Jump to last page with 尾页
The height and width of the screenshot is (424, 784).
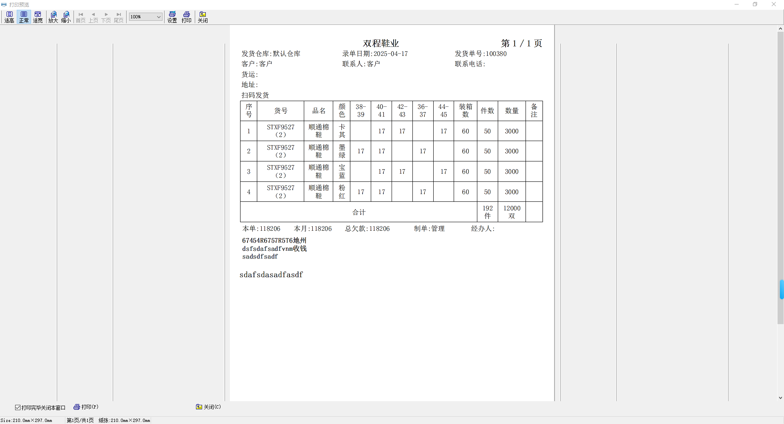pyautogui.click(x=119, y=17)
